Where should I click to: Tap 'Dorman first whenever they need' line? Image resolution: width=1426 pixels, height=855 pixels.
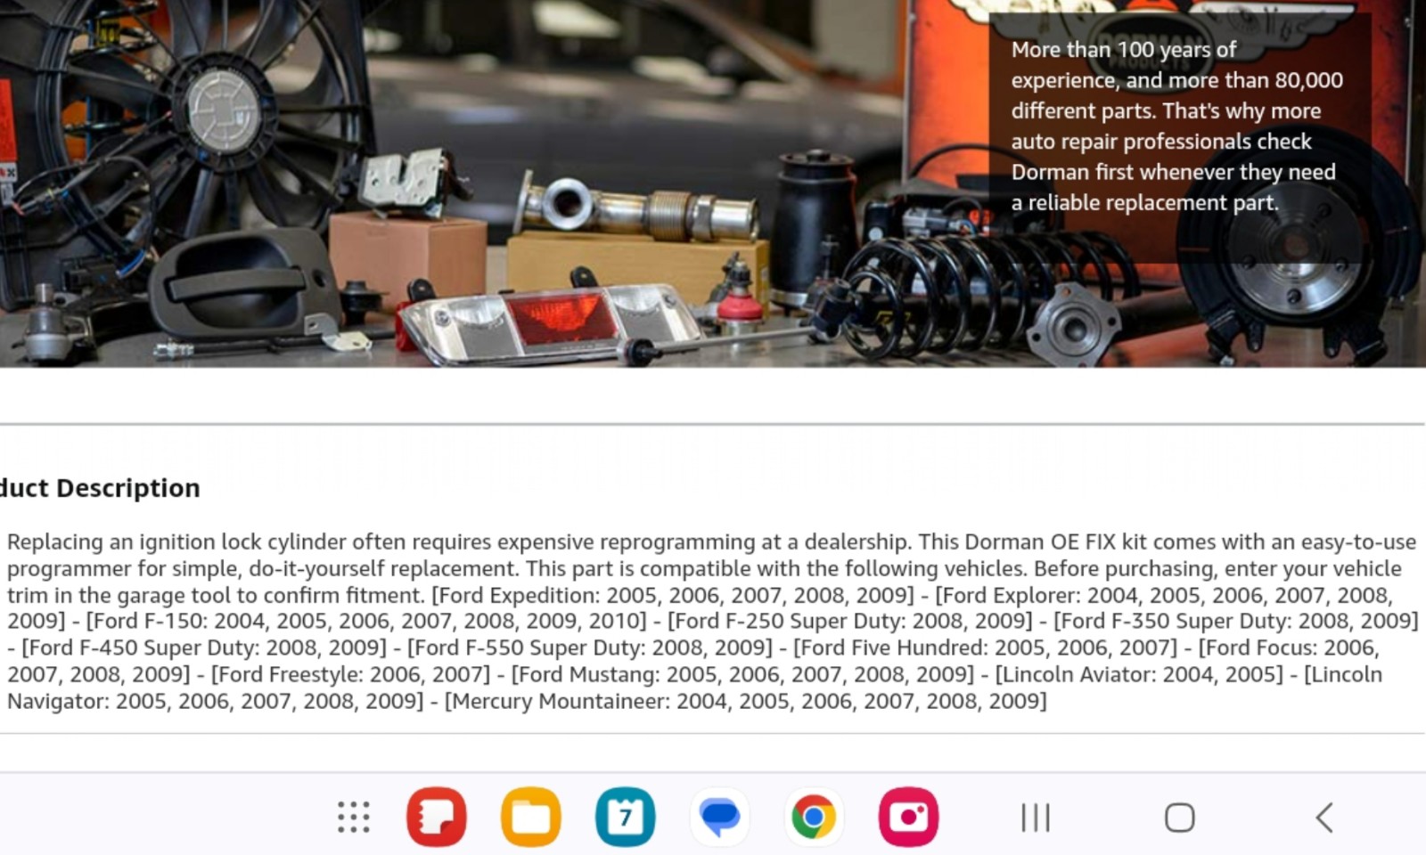click(1173, 172)
